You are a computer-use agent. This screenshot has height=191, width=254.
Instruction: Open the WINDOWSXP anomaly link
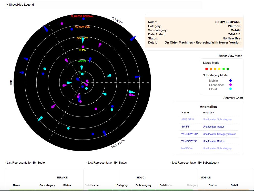click(189, 134)
